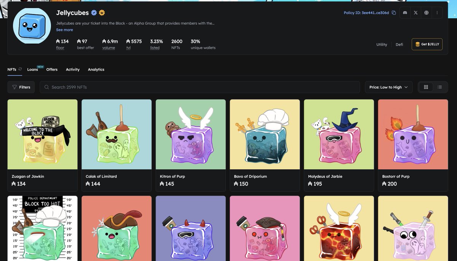
Task: Click the gold badge next to Jellycubes
Action: pyautogui.click(x=102, y=13)
